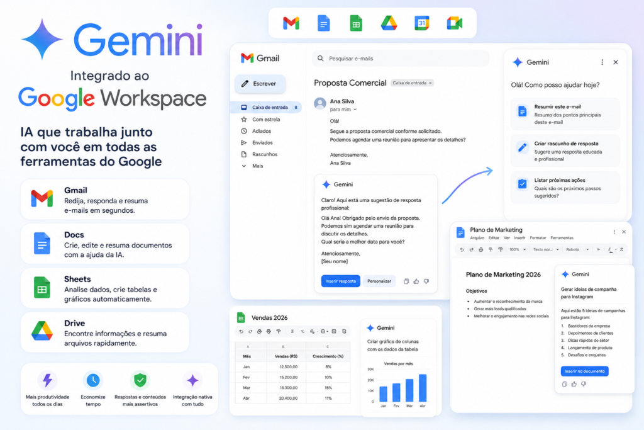Expand the Mais section in the Gmail sidebar
This screenshot has height=430, width=644.
pyautogui.click(x=253, y=166)
